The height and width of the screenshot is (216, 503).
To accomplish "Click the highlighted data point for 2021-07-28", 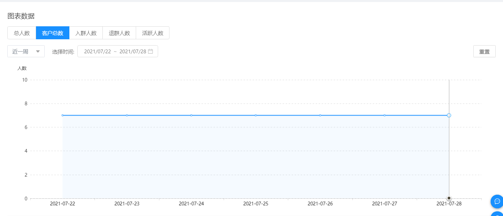I will tap(449, 115).
